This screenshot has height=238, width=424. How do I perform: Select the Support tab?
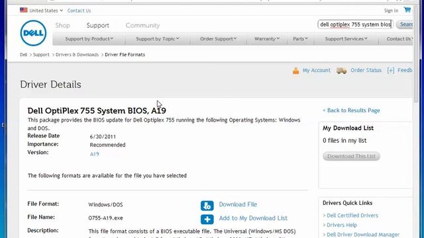coord(97,25)
